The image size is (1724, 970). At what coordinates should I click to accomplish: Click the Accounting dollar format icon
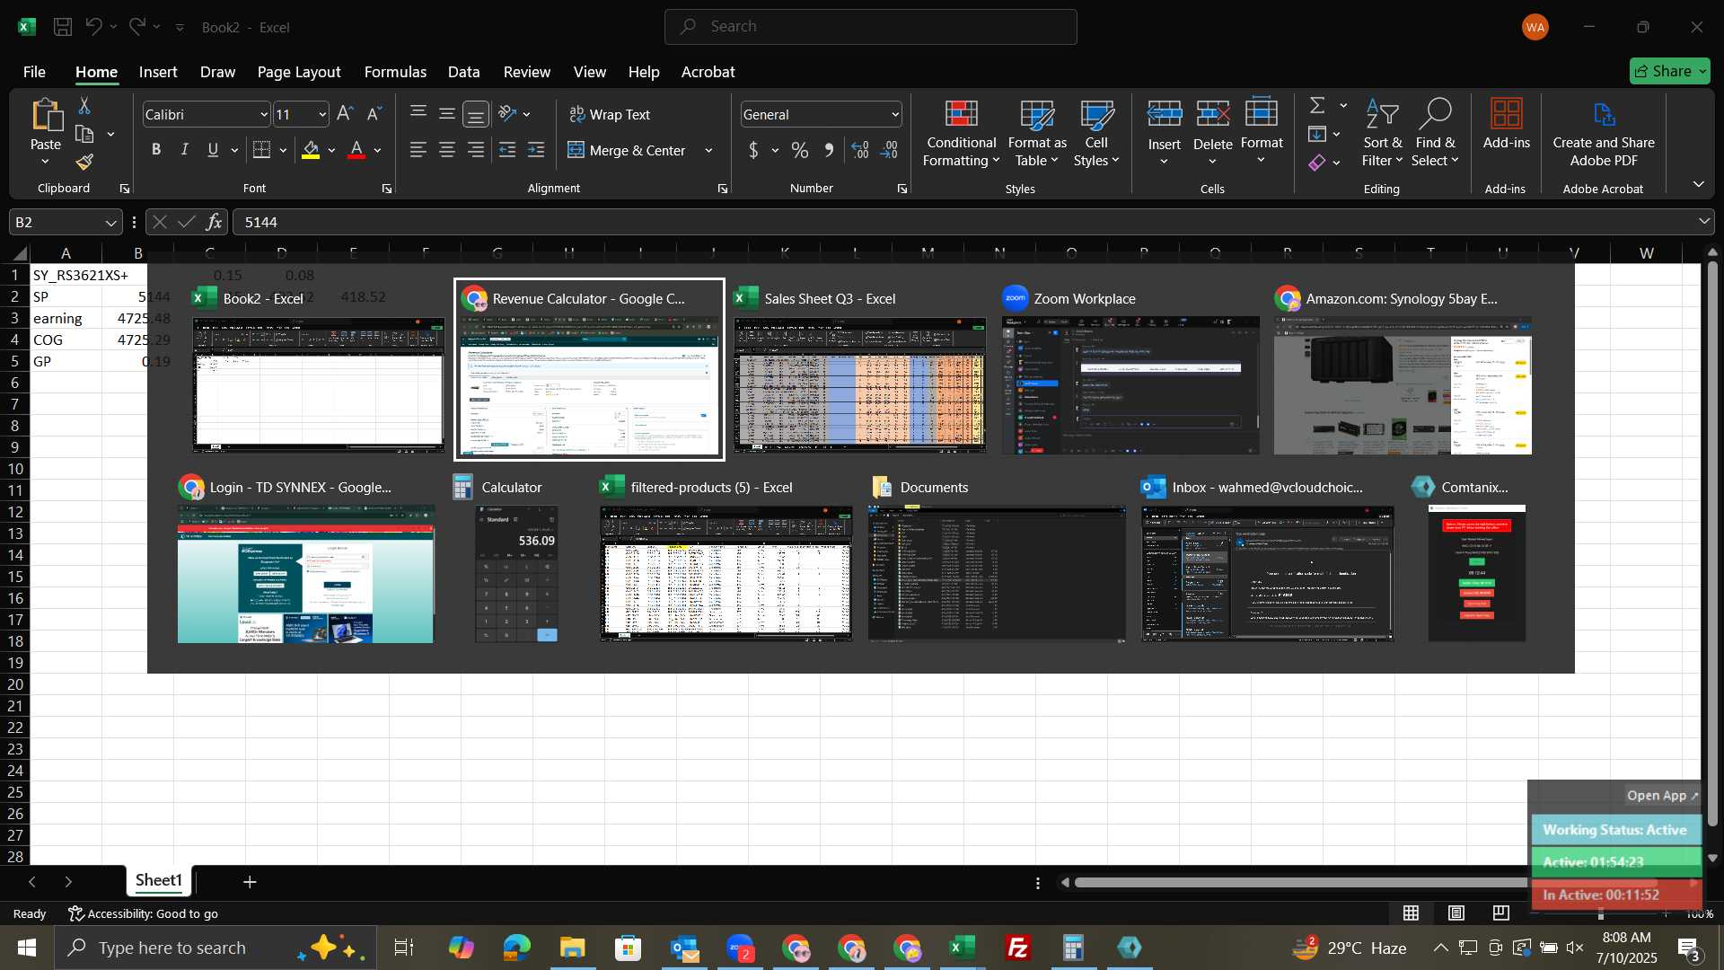point(753,150)
